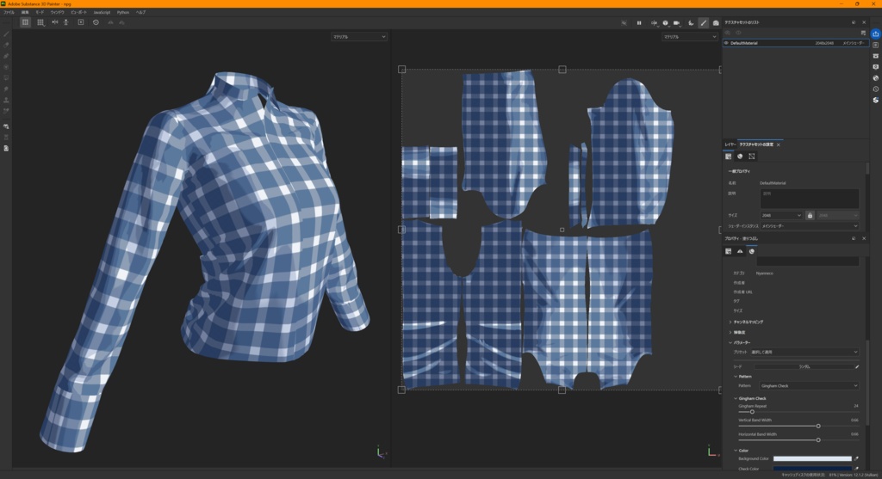This screenshot has height=479, width=882.
Task: Click the Check Color swatch
Action: coord(812,469)
